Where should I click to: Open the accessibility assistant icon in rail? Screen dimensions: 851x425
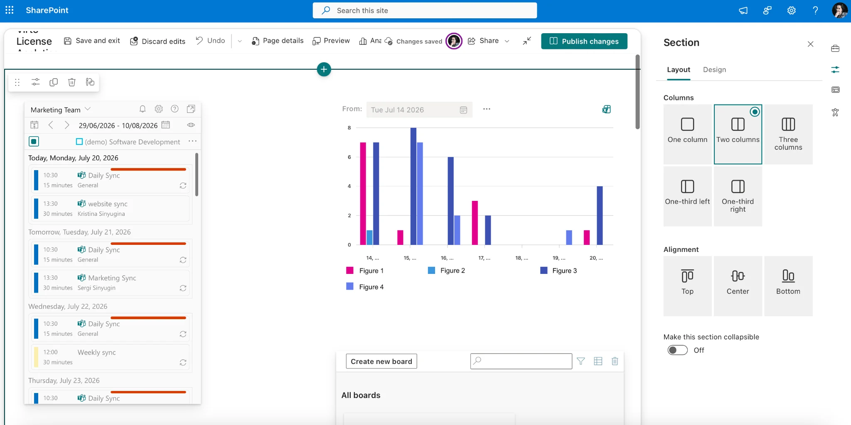coord(835,112)
